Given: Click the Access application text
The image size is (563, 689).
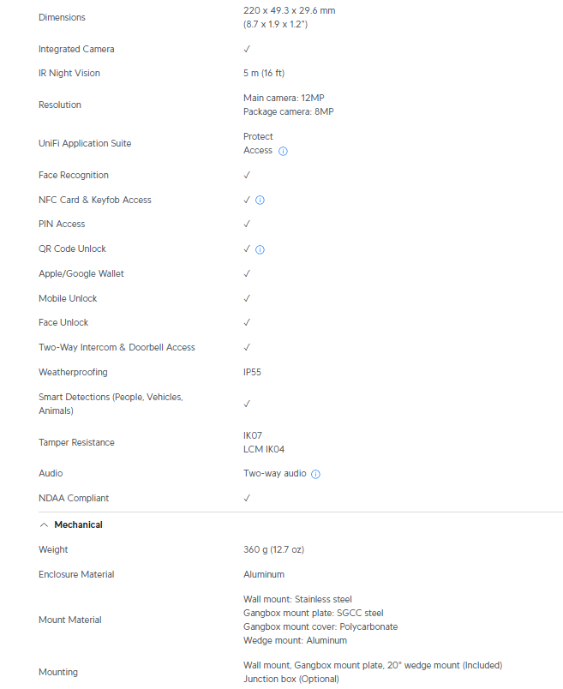Looking at the screenshot, I should tap(258, 150).
